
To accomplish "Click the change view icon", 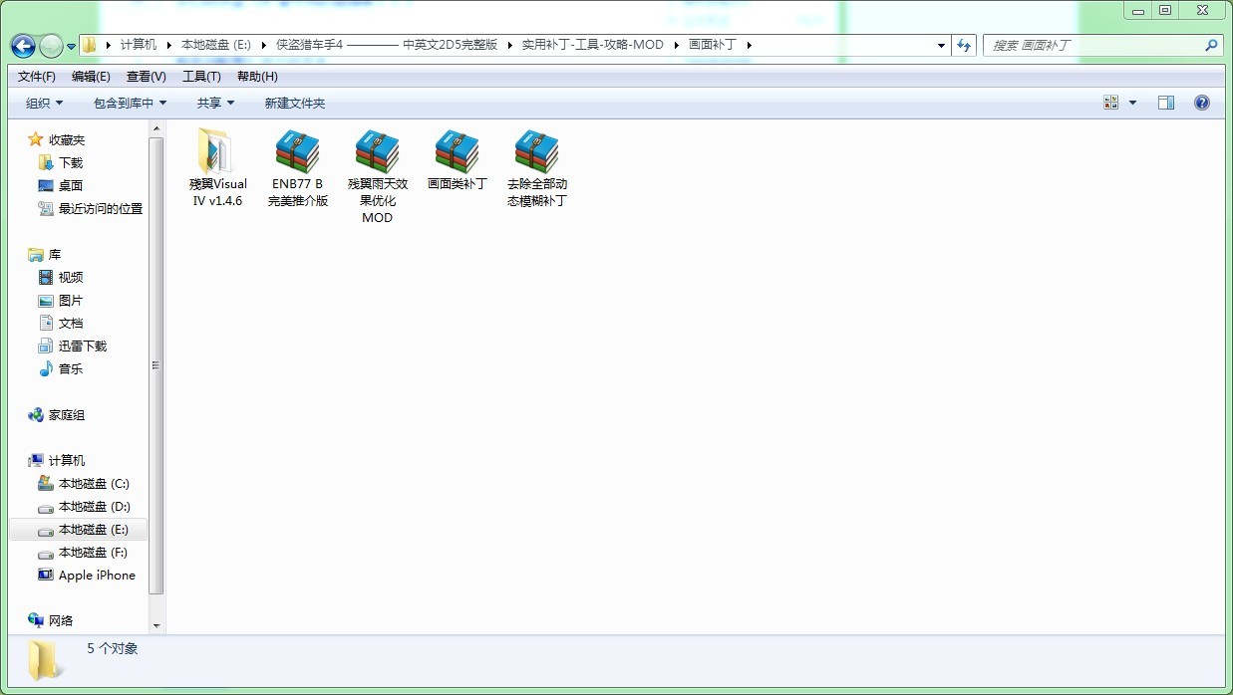I will point(1111,103).
